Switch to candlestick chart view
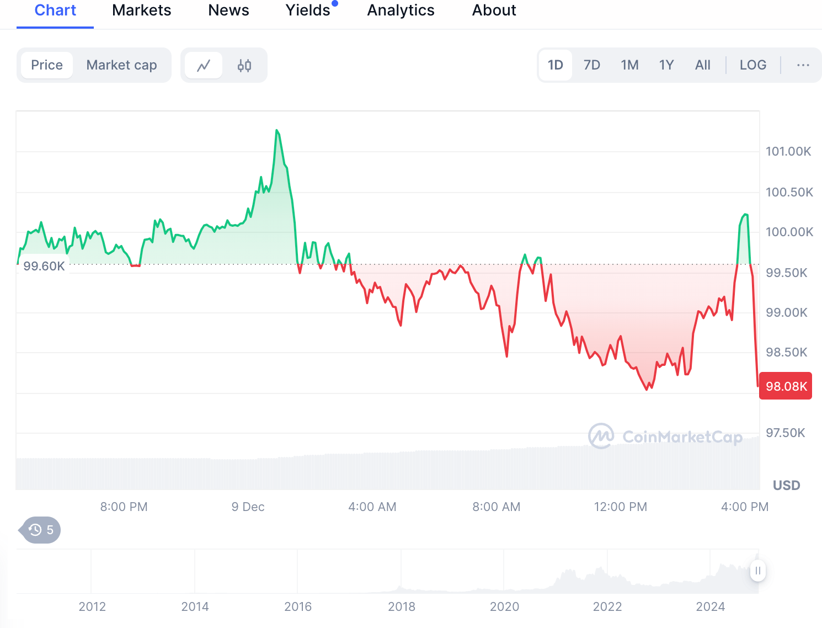 click(x=243, y=65)
